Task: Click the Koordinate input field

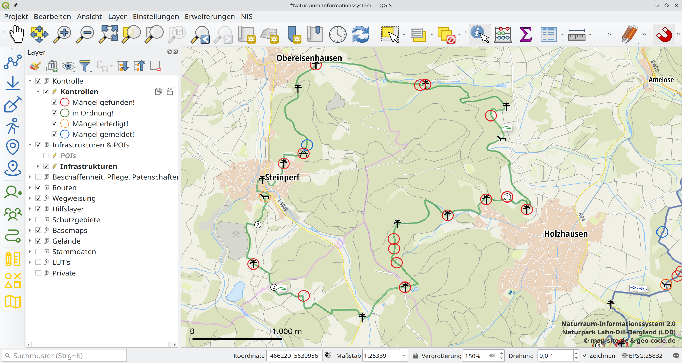Action: [294, 356]
